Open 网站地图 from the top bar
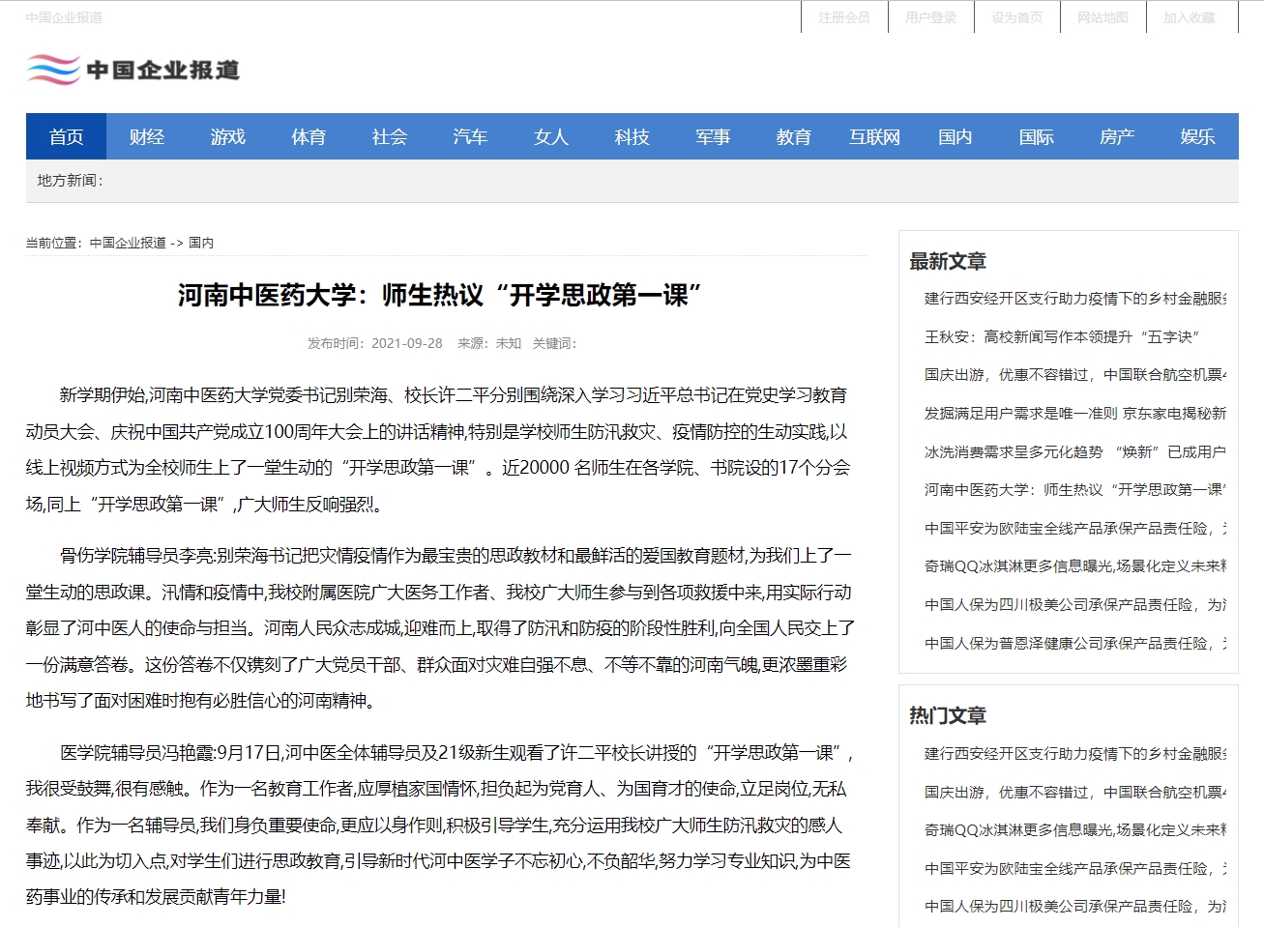 [x=1102, y=17]
